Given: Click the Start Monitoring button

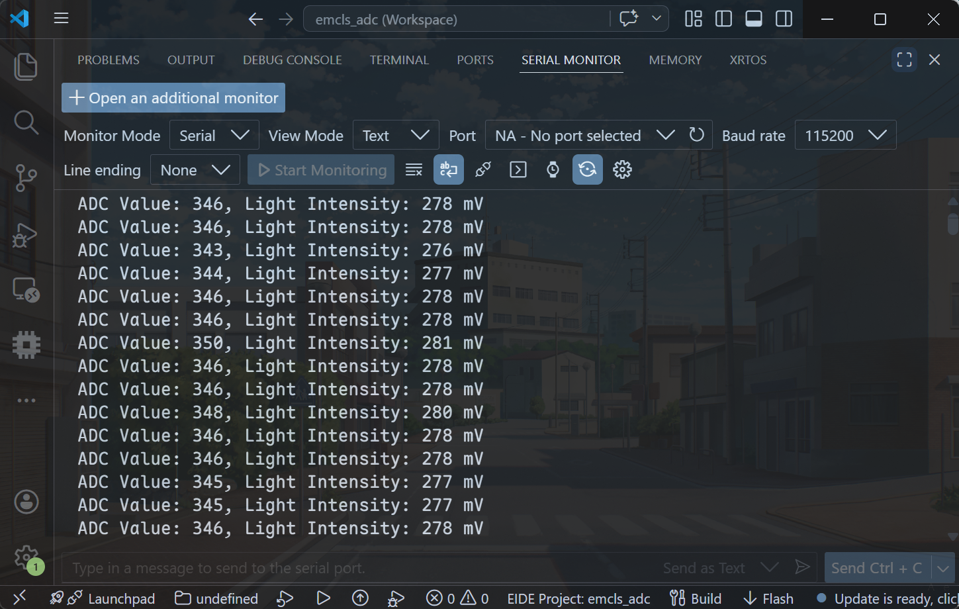Looking at the screenshot, I should pyautogui.click(x=321, y=170).
